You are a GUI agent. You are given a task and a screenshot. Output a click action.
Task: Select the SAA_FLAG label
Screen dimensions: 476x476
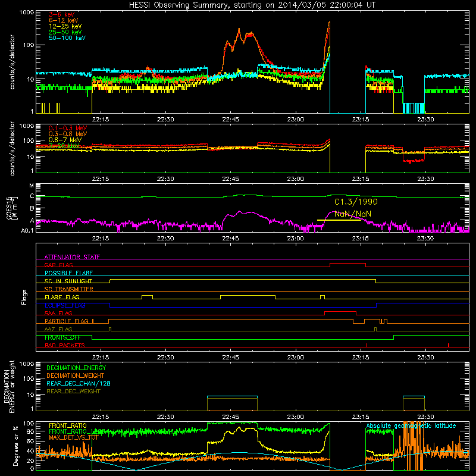58,313
